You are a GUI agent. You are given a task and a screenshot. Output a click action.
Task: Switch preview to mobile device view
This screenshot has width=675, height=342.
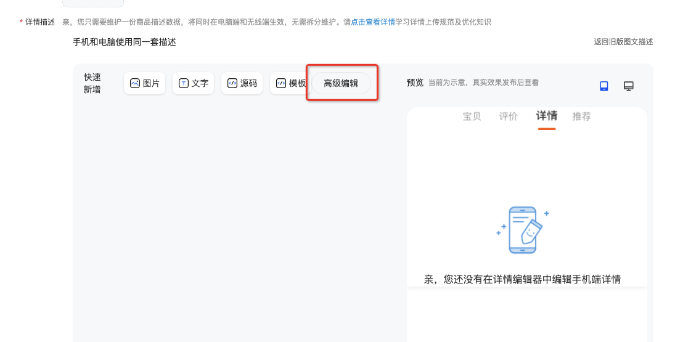tap(604, 86)
